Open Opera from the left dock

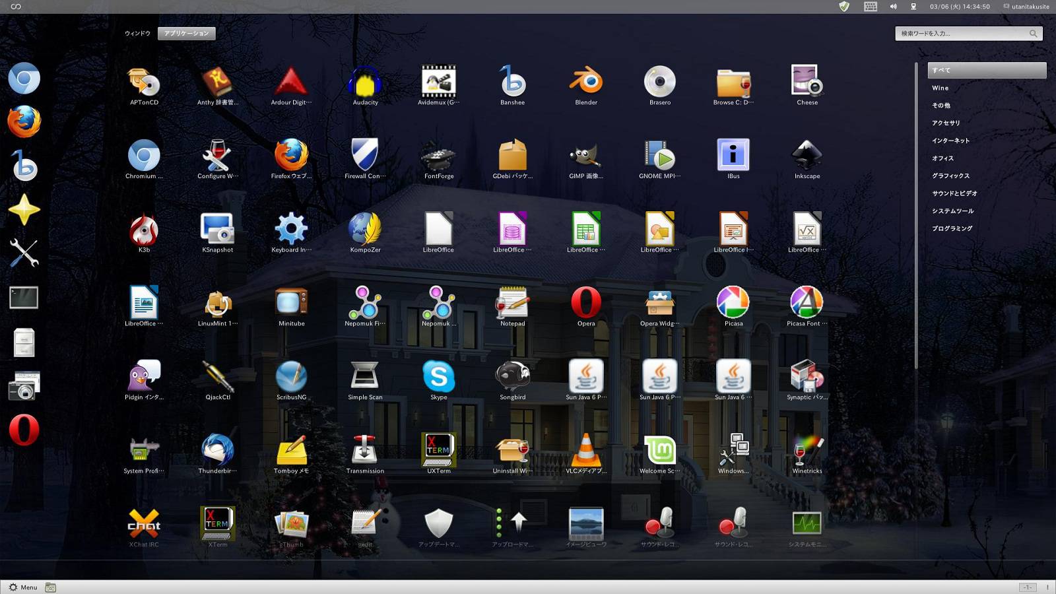click(24, 430)
